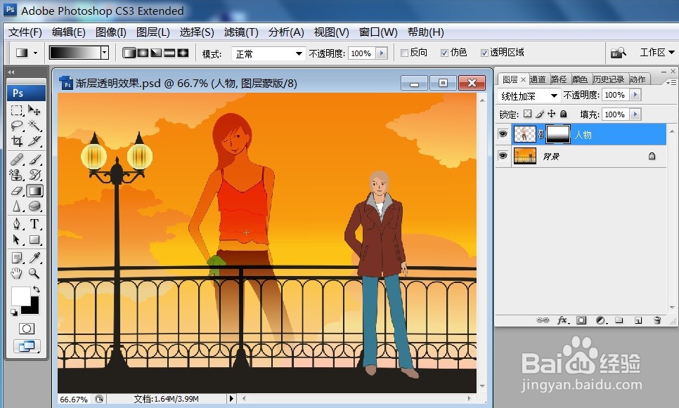Viewport: 679px width, 408px height.
Task: Choose Linear Gradient style
Action: tap(129, 53)
